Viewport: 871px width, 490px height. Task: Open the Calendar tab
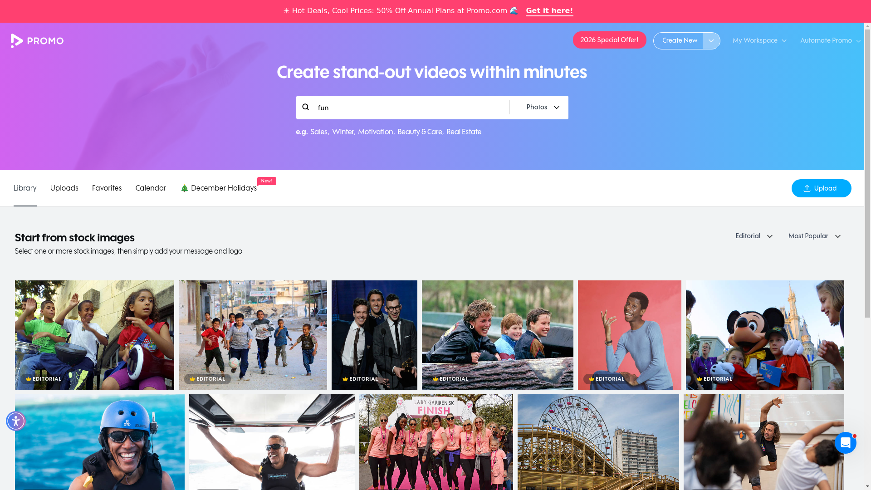coord(151,188)
